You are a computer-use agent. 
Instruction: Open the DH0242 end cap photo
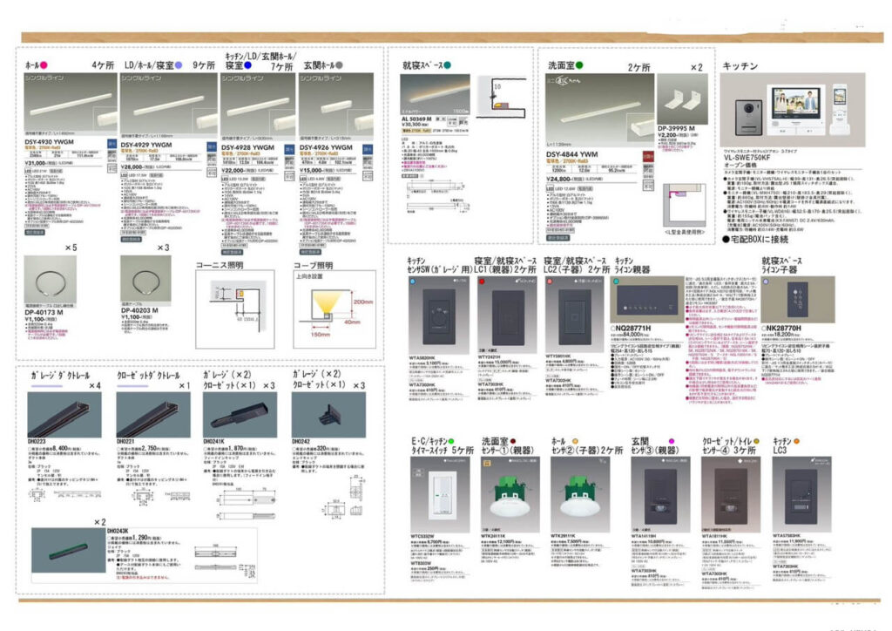tap(328, 415)
